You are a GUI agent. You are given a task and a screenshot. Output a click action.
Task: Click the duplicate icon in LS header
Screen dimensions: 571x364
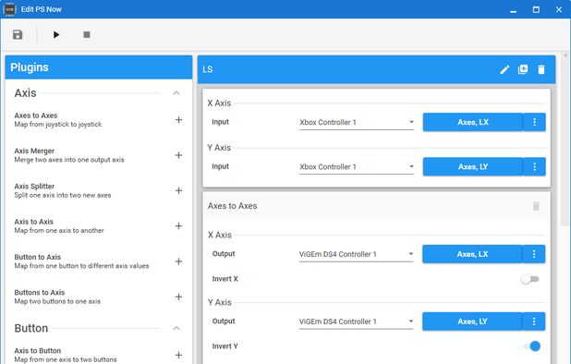click(523, 69)
